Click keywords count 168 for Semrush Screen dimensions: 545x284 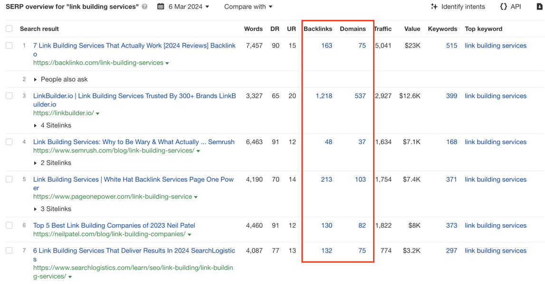click(451, 142)
